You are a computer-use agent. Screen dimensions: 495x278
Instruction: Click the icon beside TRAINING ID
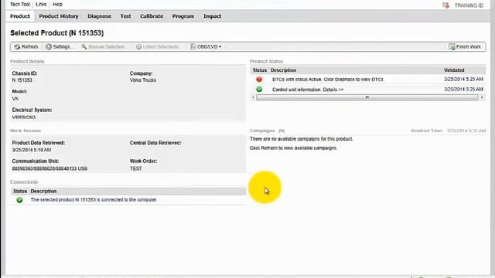click(445, 5)
